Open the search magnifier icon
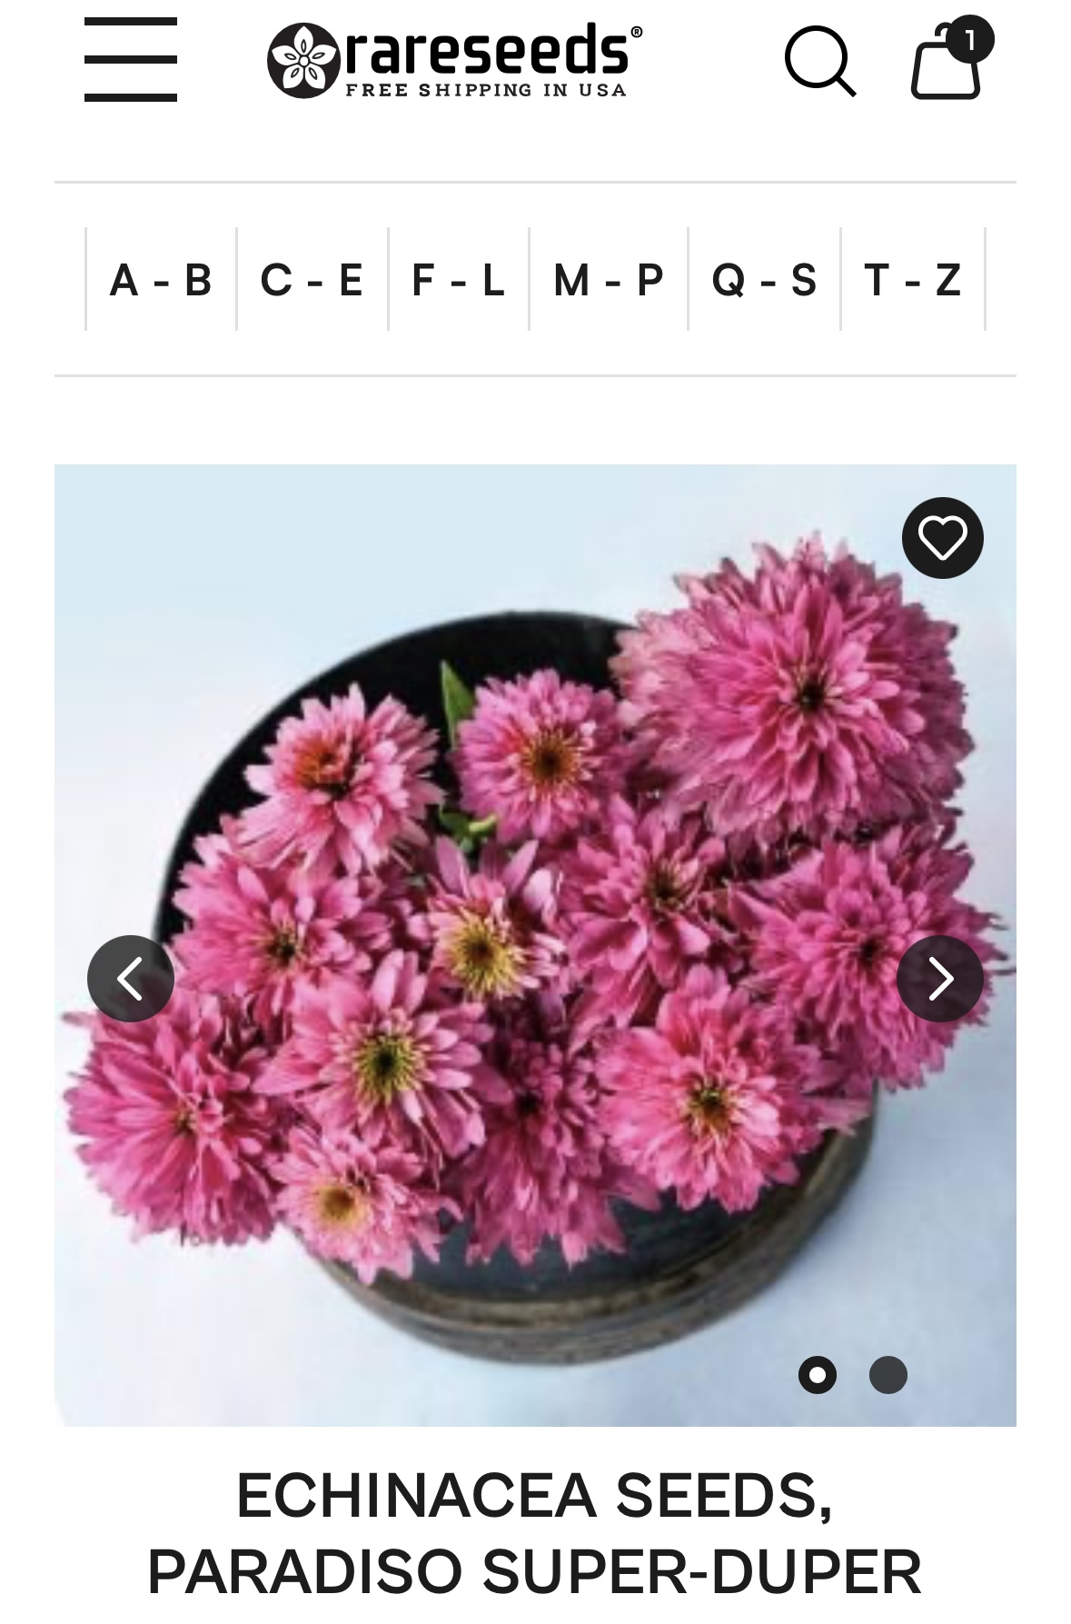1071x1624 pixels. click(x=819, y=61)
